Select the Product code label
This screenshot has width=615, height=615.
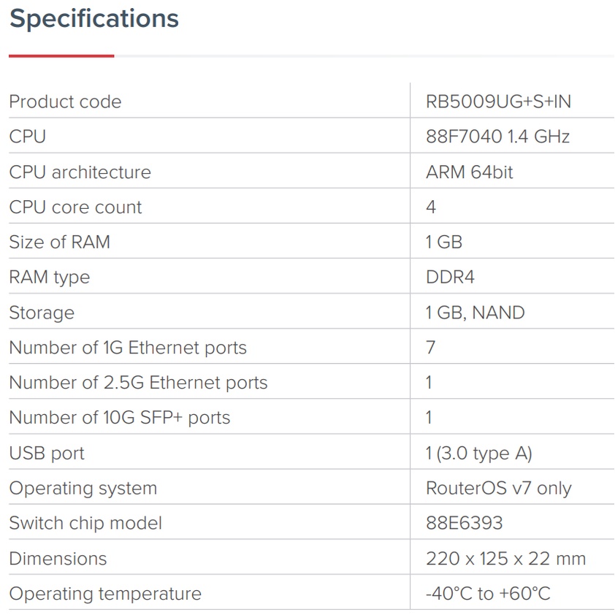coord(65,102)
